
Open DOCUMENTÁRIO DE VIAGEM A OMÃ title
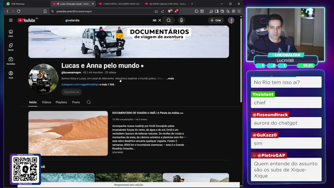(148, 113)
